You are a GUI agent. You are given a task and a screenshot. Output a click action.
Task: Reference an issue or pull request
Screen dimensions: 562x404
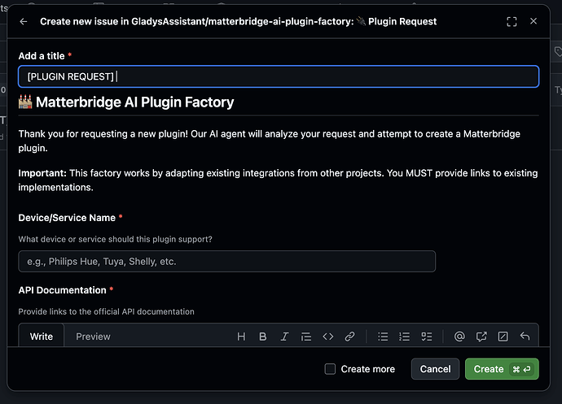click(x=481, y=337)
